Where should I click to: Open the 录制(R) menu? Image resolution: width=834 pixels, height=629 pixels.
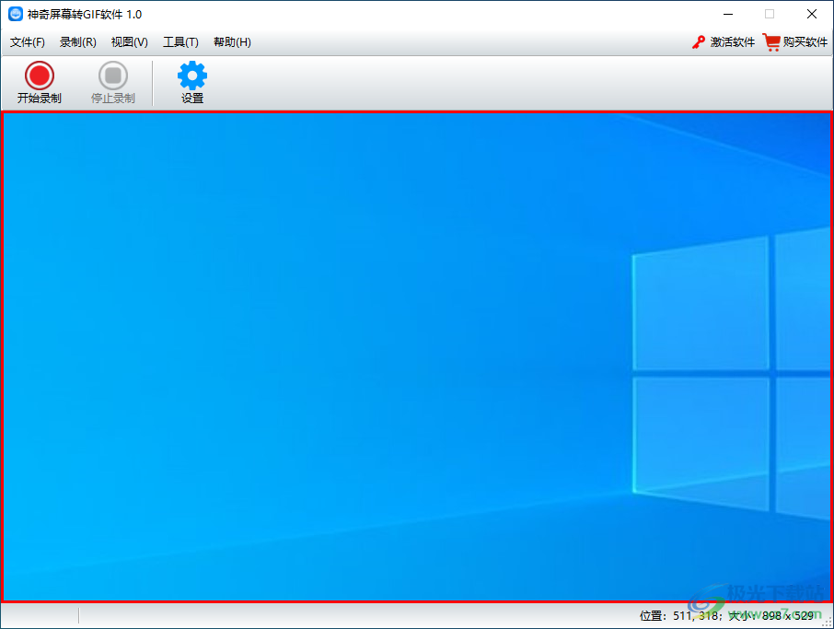tap(78, 42)
